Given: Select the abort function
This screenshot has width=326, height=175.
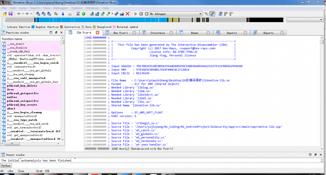Looking at the screenshot, I should (x=11, y=108).
